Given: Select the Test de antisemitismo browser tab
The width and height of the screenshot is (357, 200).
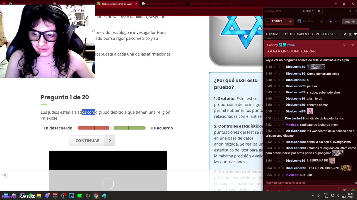Looking at the screenshot, I should point(117,4).
